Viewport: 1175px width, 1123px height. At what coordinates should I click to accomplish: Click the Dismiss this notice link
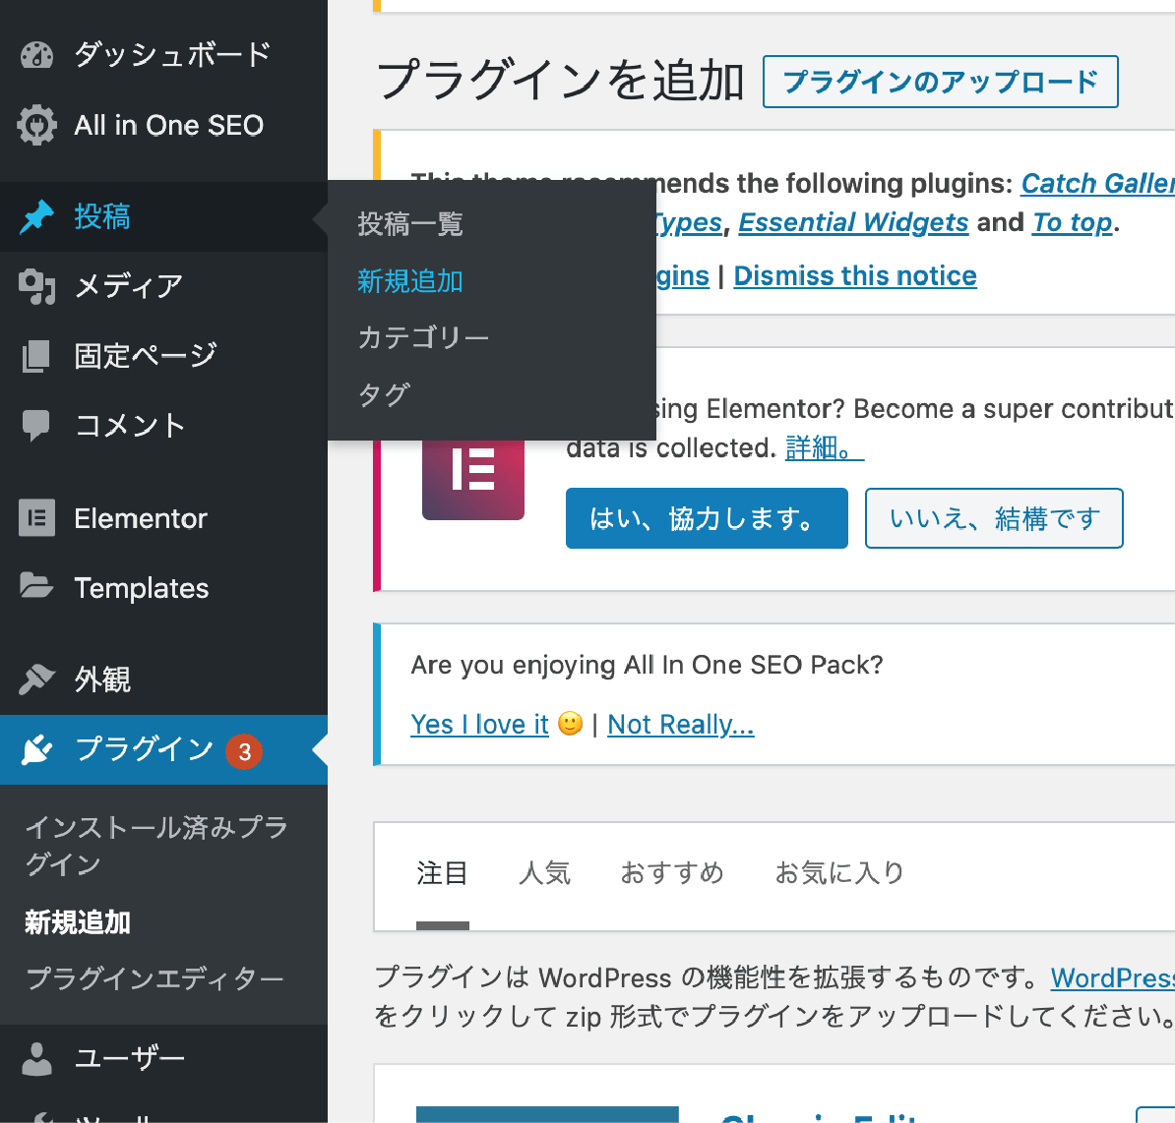click(855, 275)
